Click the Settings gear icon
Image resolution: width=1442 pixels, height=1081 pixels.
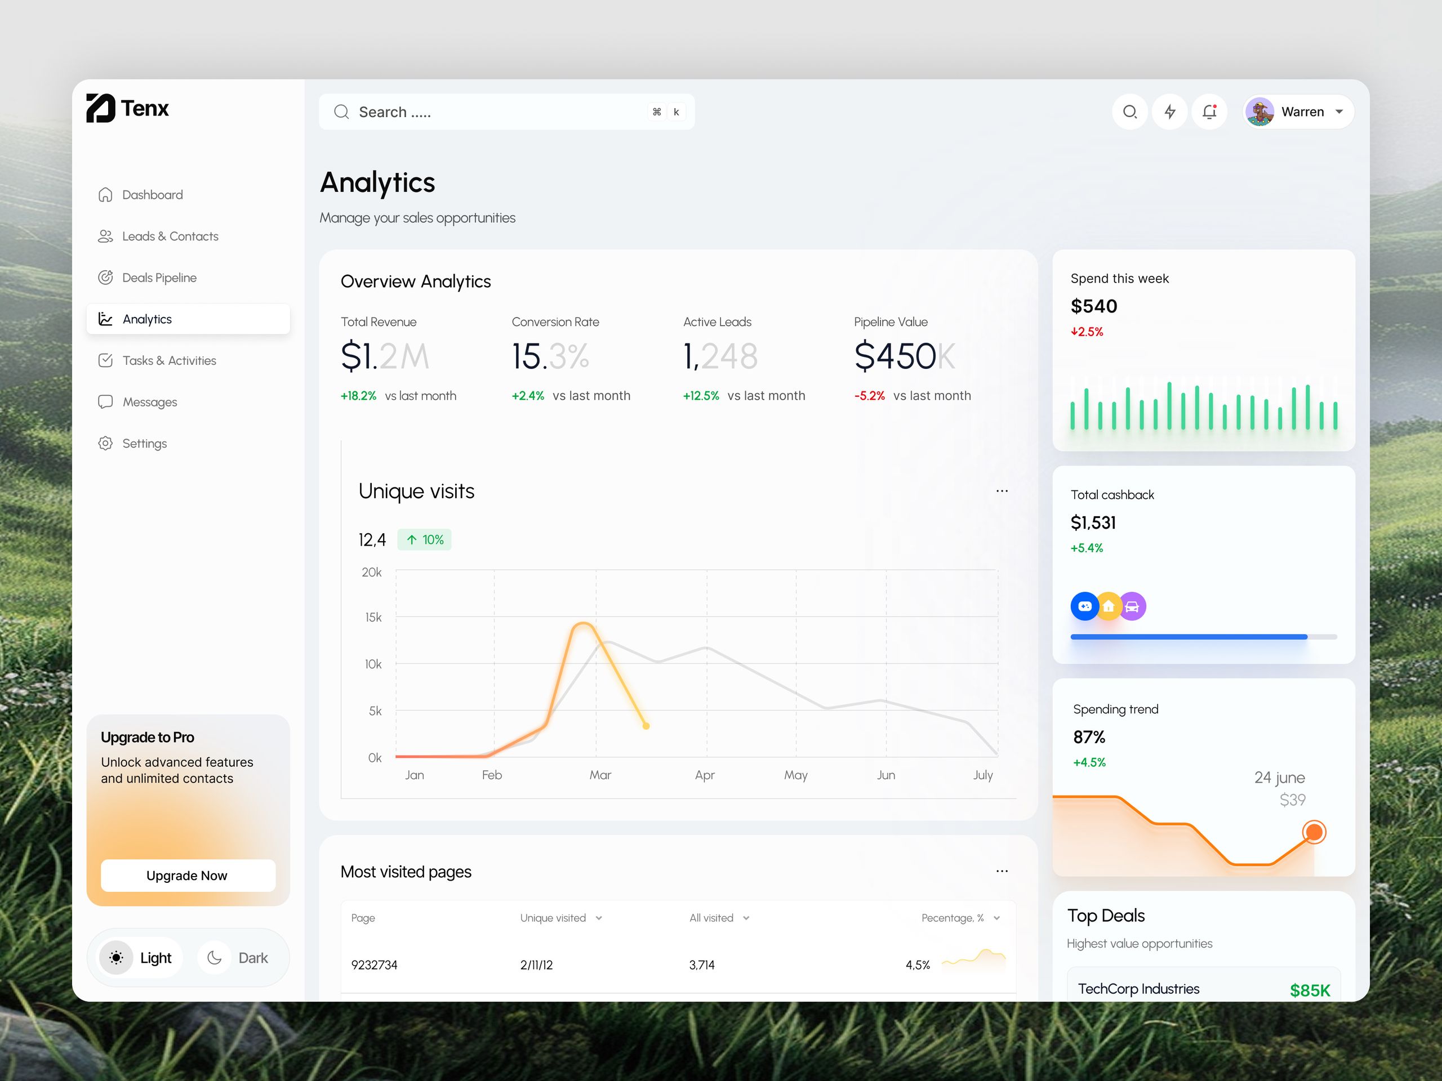coord(105,443)
